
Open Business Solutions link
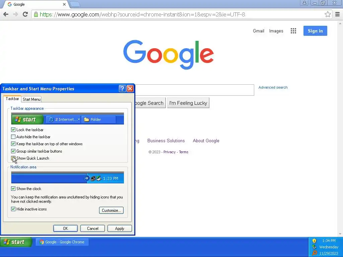tap(166, 141)
